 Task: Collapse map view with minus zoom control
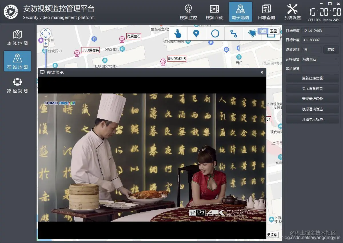45,47
